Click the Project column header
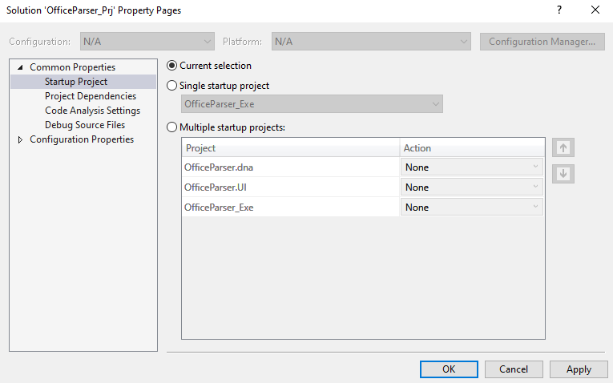The width and height of the screenshot is (613, 383). coord(290,148)
